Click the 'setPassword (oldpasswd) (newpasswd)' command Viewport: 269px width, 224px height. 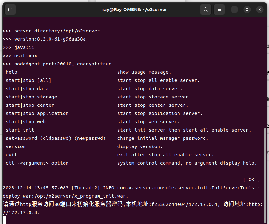[x=56, y=138]
